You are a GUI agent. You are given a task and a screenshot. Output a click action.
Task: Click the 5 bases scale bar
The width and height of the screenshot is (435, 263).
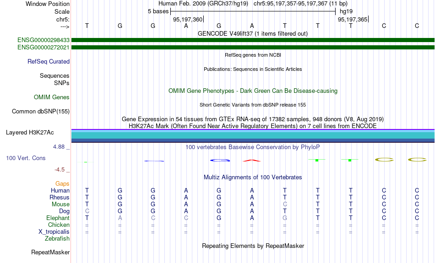[x=253, y=11]
